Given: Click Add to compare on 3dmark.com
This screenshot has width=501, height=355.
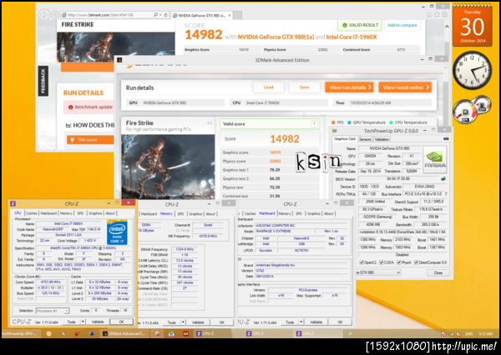Looking at the screenshot, I should [402, 25].
